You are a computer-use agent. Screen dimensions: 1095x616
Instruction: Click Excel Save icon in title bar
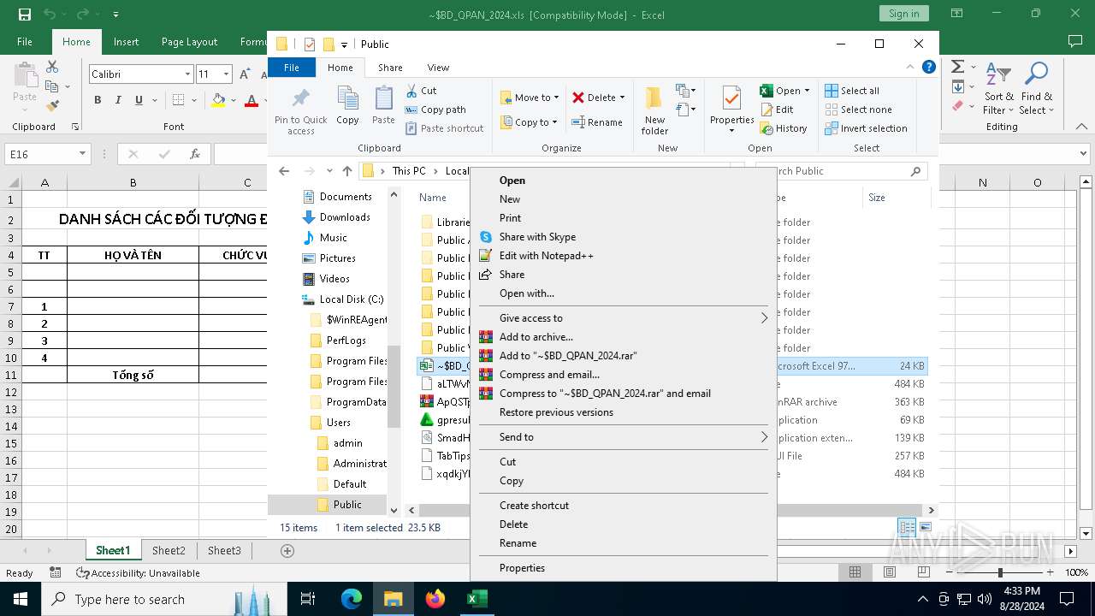[24, 14]
